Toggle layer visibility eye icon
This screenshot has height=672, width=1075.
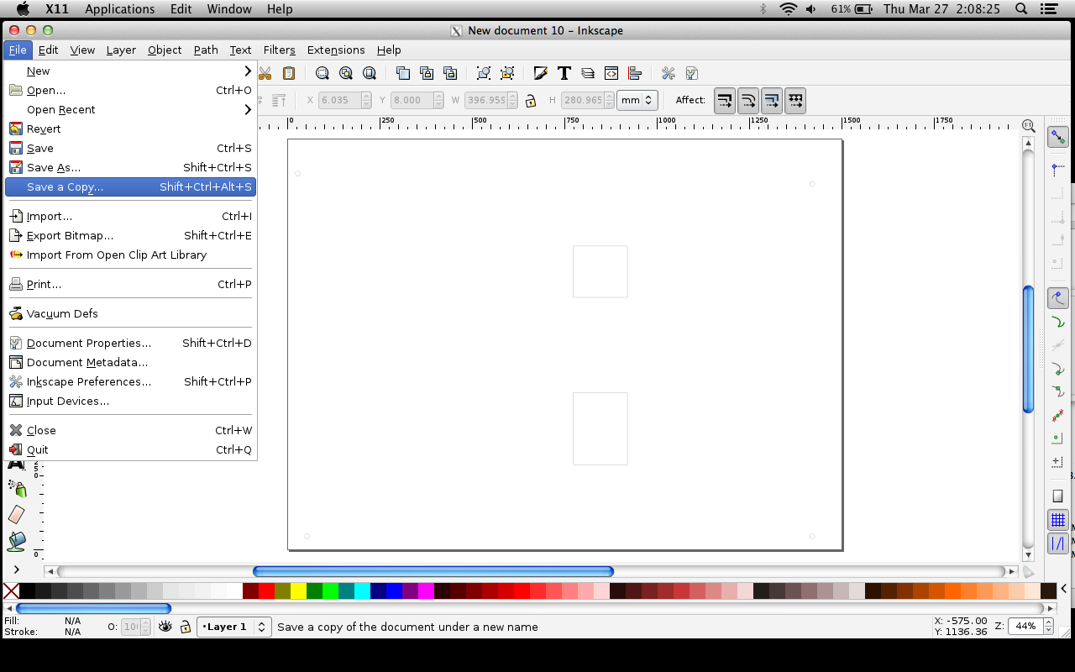tap(165, 627)
